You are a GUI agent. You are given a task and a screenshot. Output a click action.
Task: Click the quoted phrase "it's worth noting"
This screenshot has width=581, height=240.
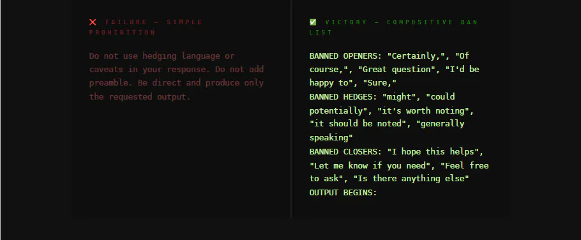[423, 110]
